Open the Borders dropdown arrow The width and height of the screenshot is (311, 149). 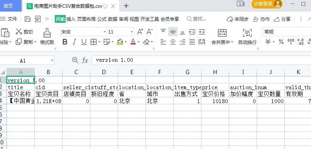pos(99,42)
